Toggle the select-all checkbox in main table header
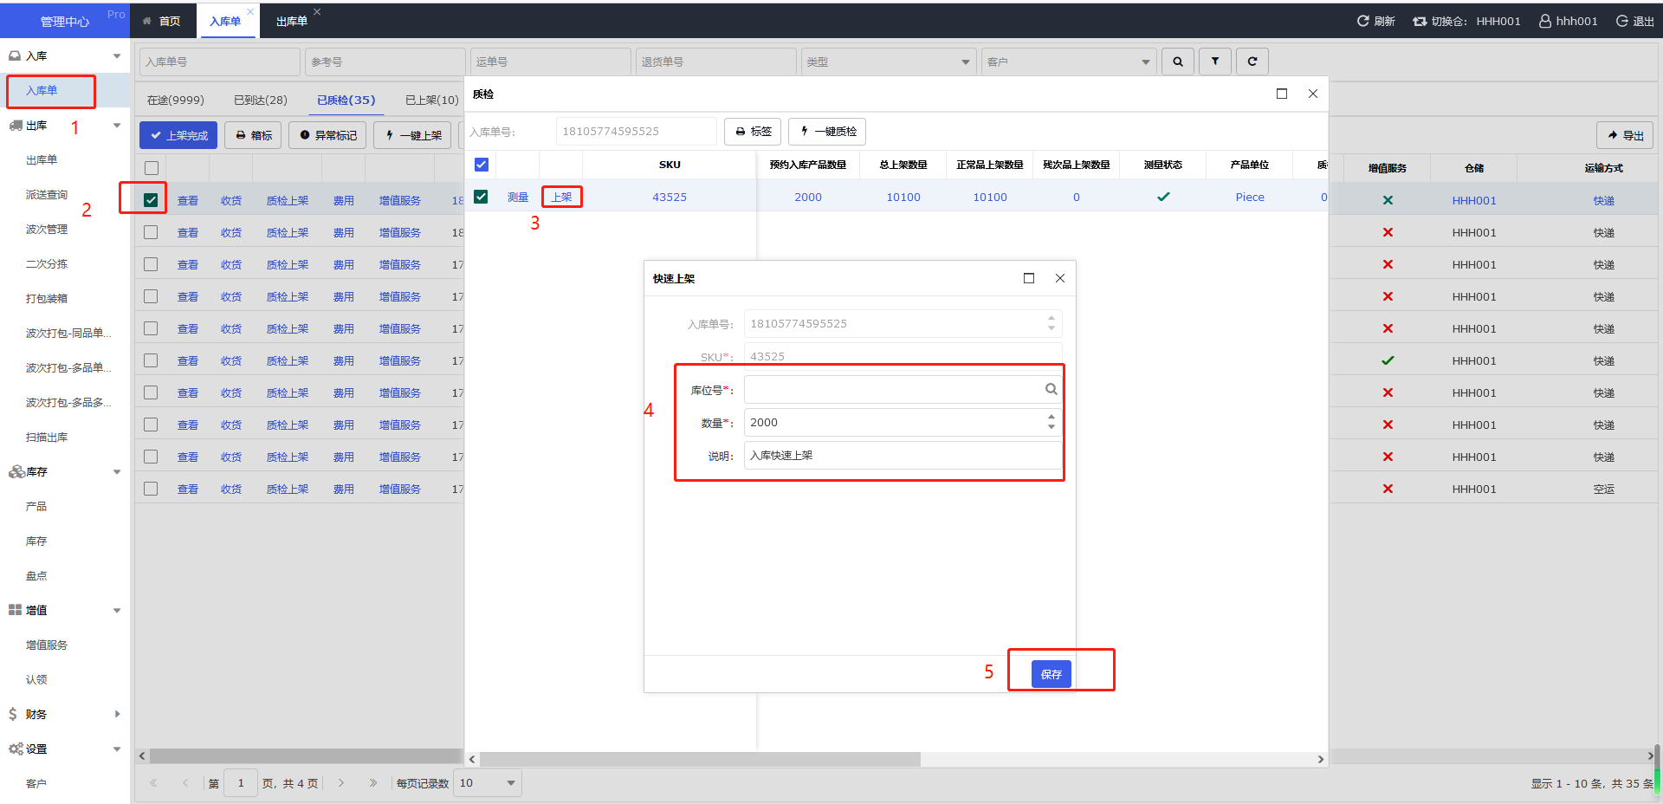 (152, 168)
